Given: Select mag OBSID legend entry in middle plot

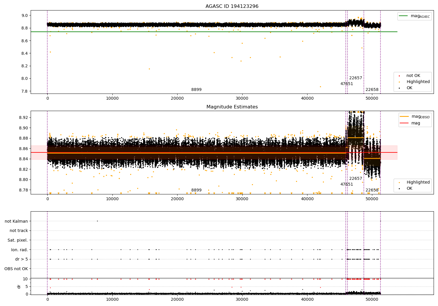Looking at the screenshot, I should coord(415,117).
